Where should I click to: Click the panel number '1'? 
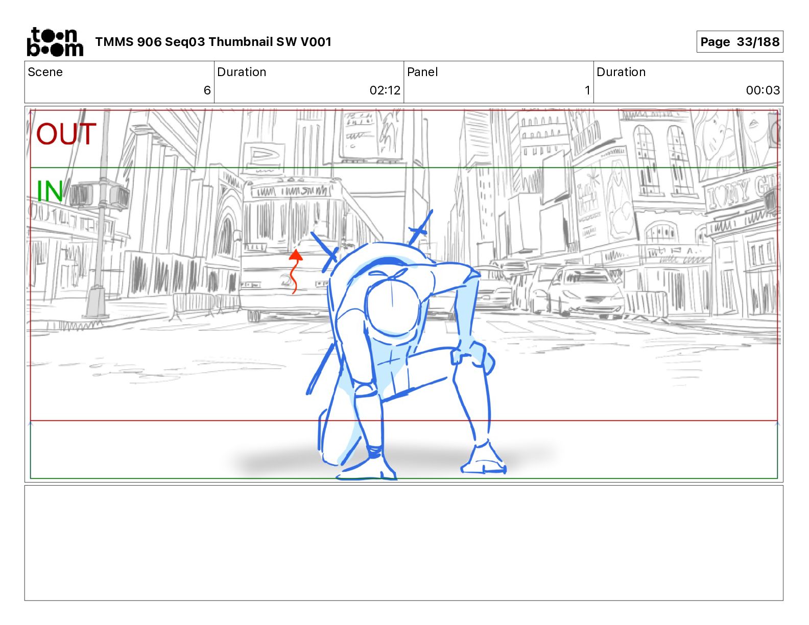(x=587, y=90)
